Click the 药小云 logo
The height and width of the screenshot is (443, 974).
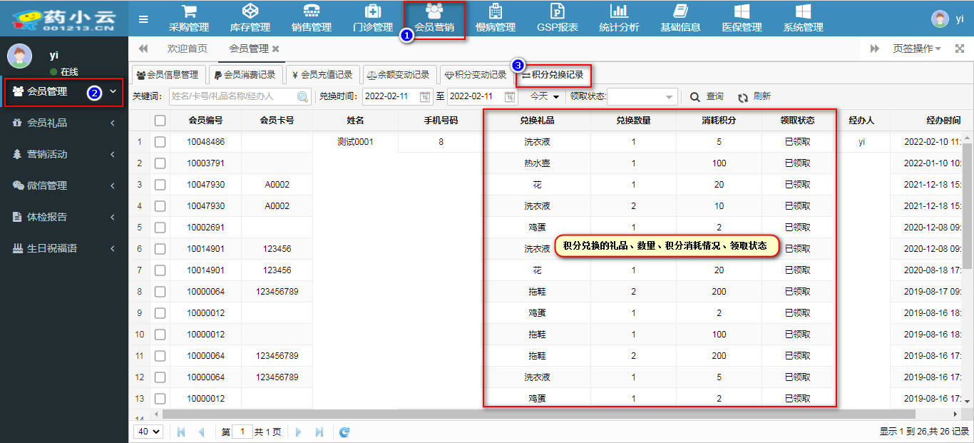click(x=64, y=19)
